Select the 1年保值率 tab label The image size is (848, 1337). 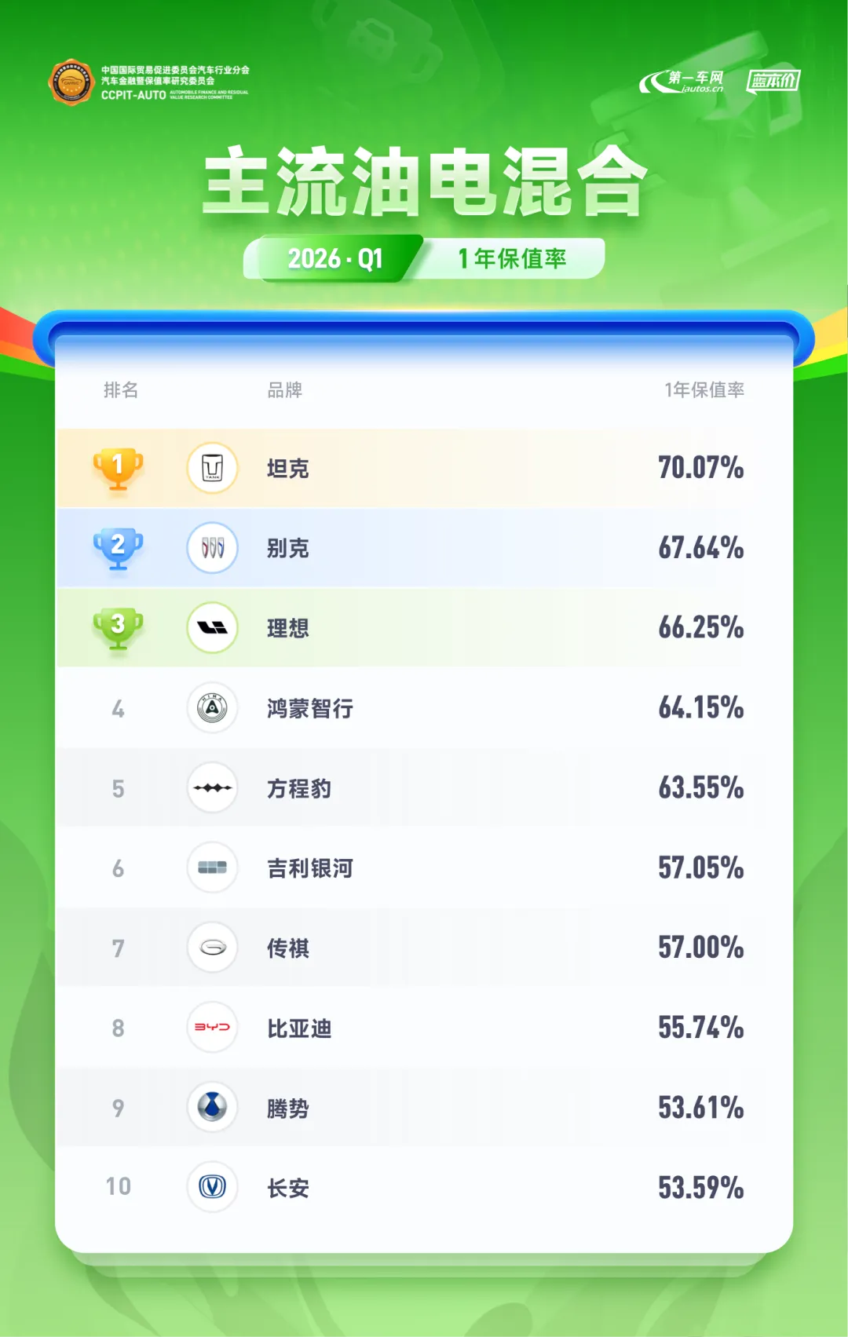click(512, 258)
